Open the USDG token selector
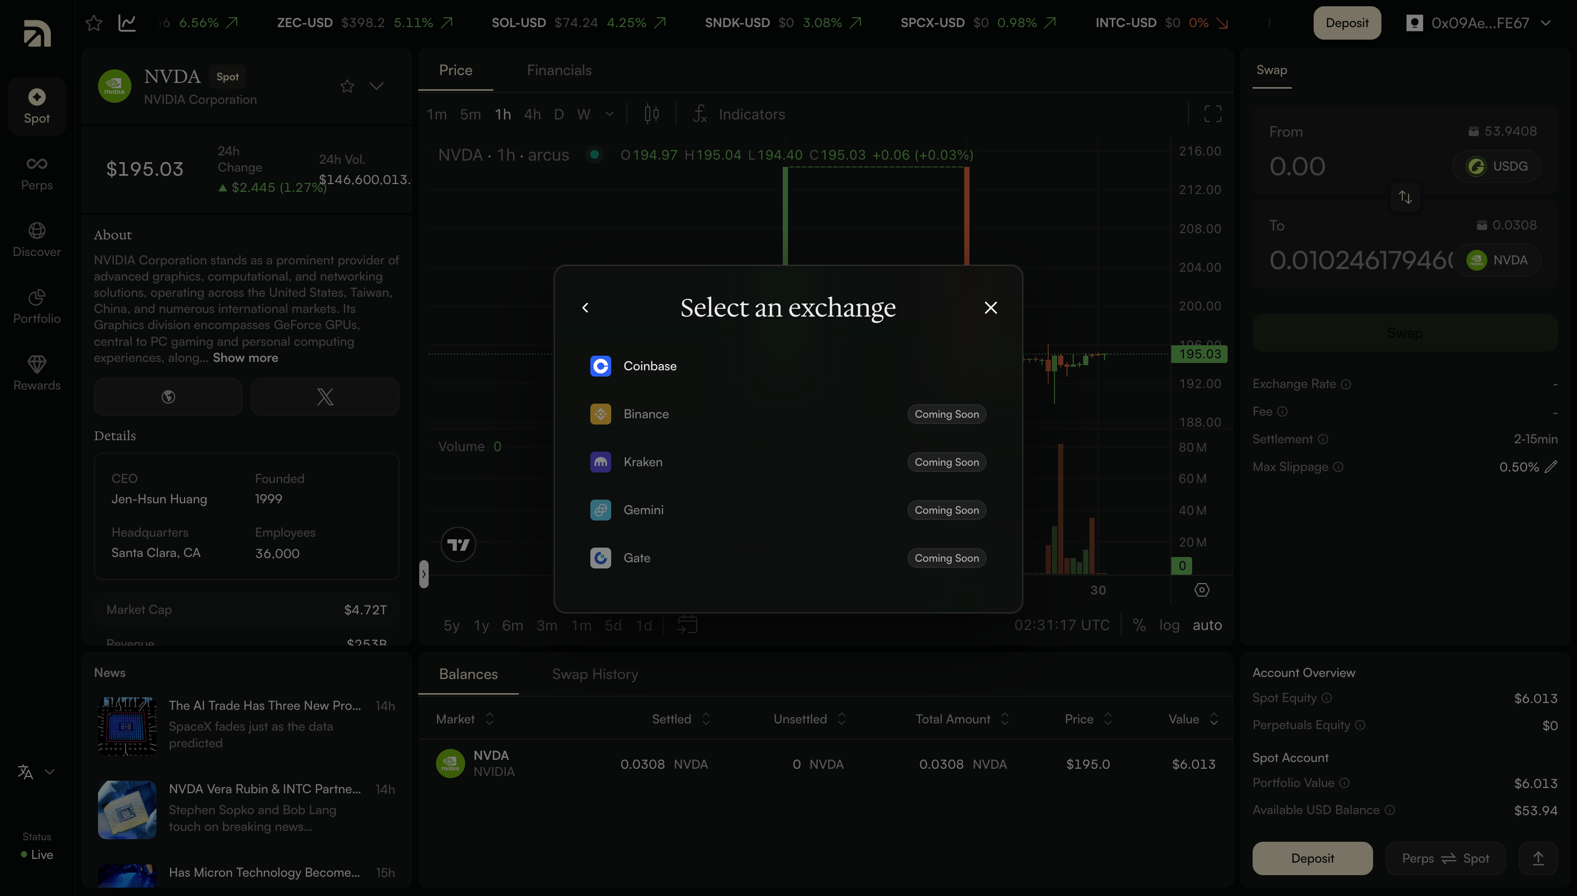This screenshot has width=1577, height=896. (x=1496, y=166)
